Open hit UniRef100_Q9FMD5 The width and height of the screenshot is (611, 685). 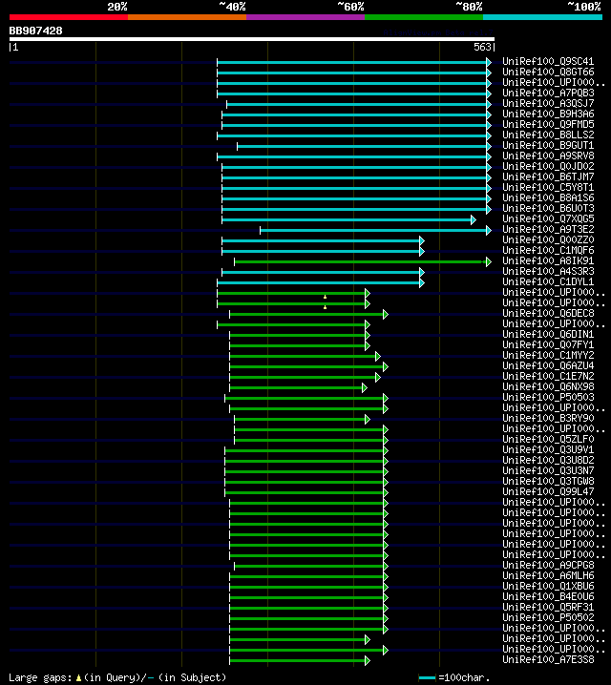tap(548, 125)
